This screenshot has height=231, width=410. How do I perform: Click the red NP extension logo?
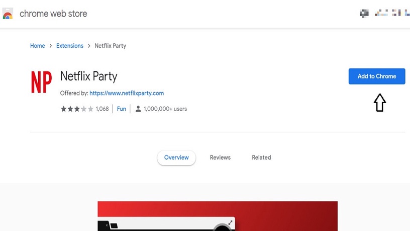coord(41,82)
